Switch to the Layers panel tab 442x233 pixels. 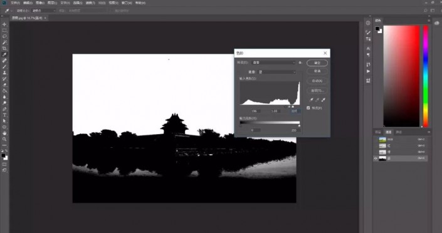click(378, 132)
